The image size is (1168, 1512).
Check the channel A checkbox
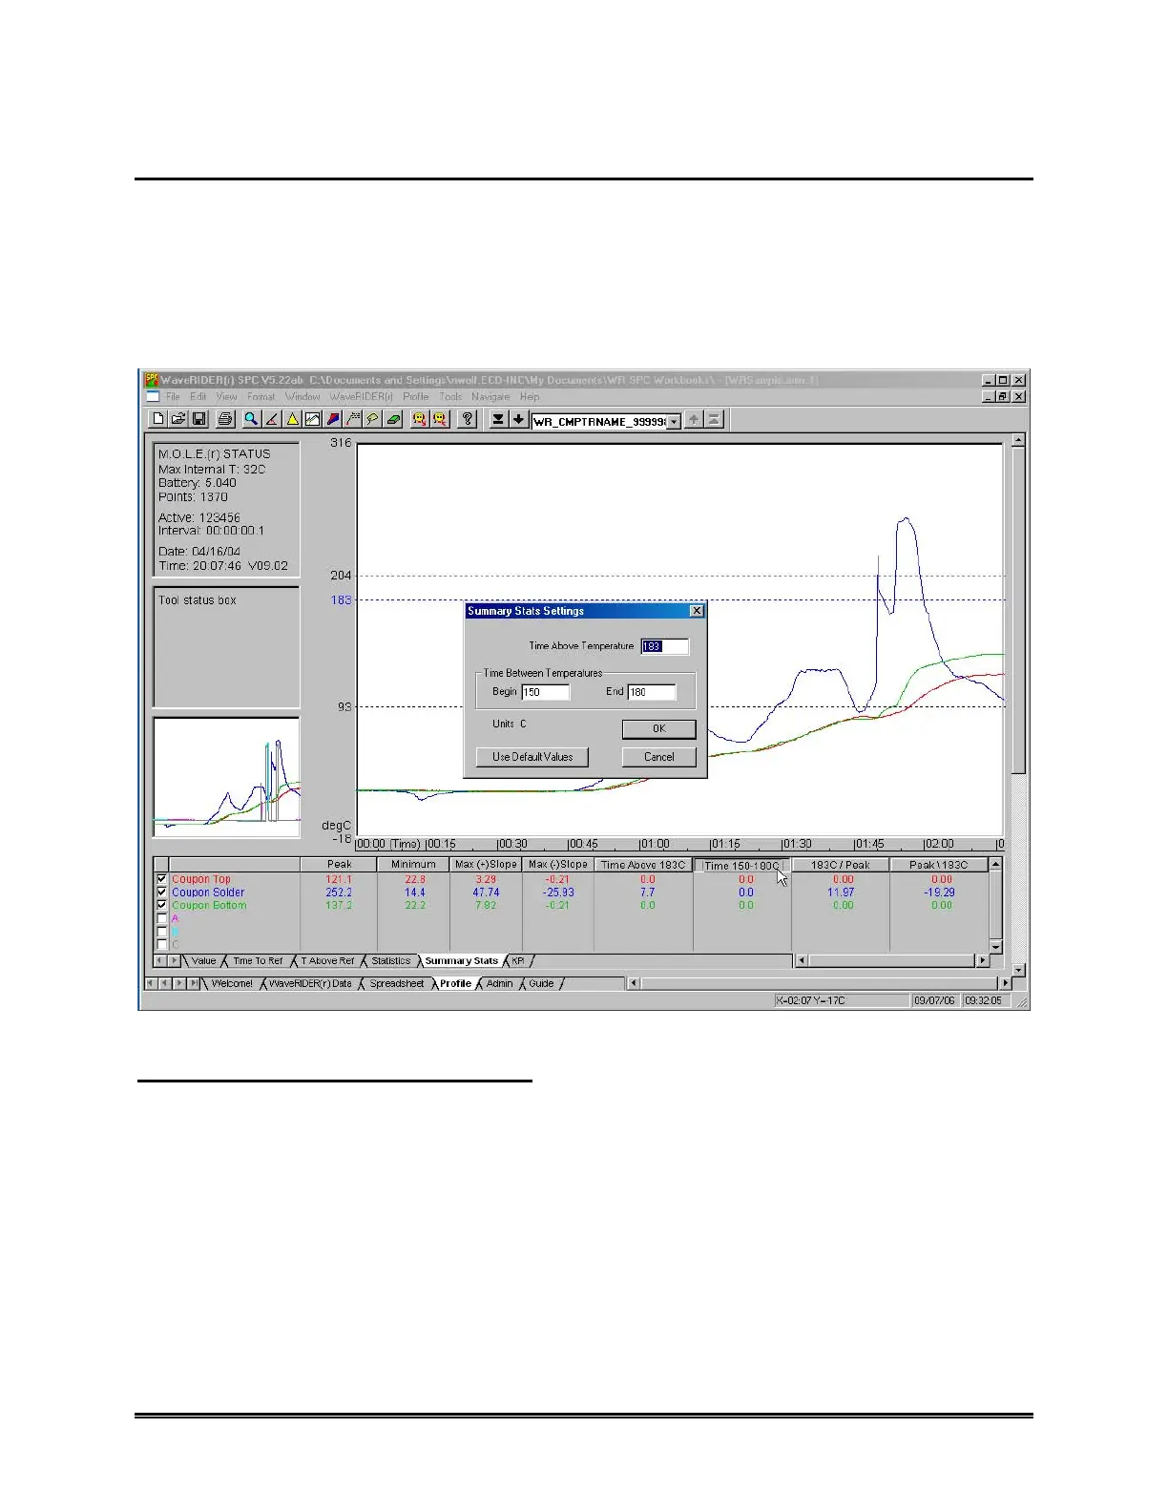tap(161, 918)
